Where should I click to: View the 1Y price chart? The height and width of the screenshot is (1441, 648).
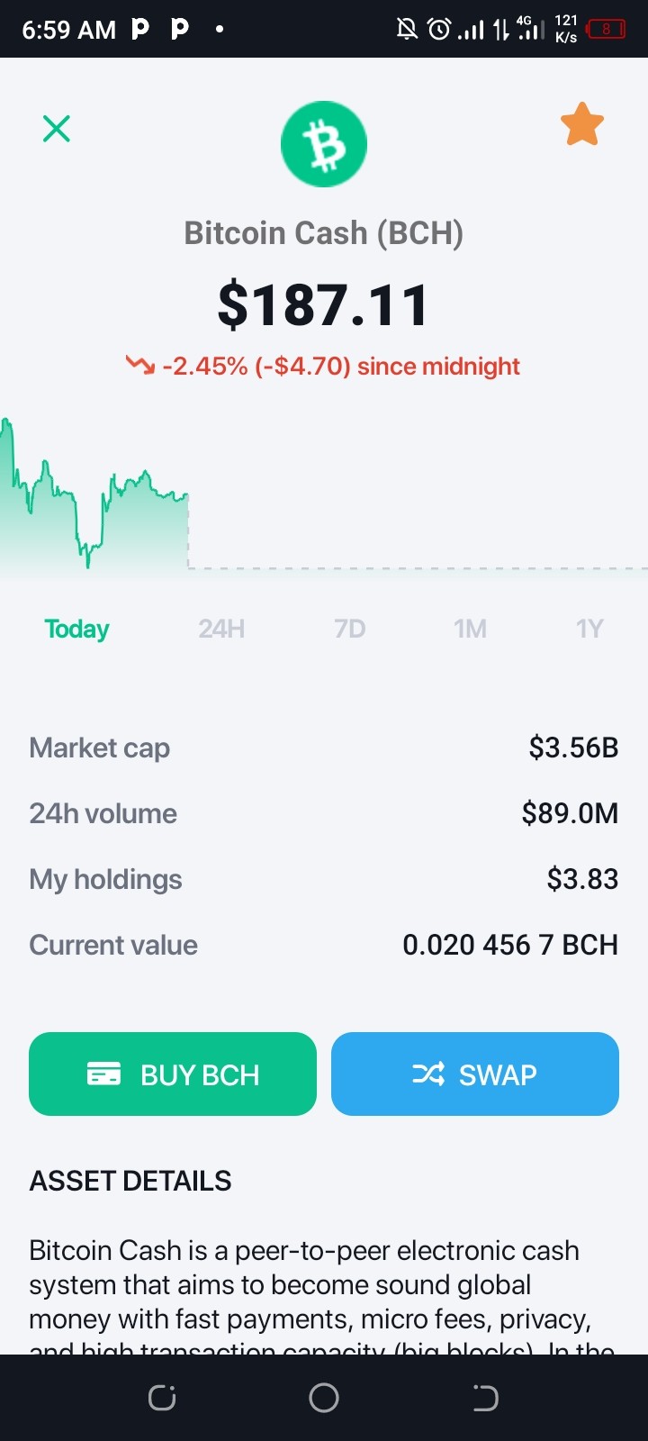(x=589, y=629)
